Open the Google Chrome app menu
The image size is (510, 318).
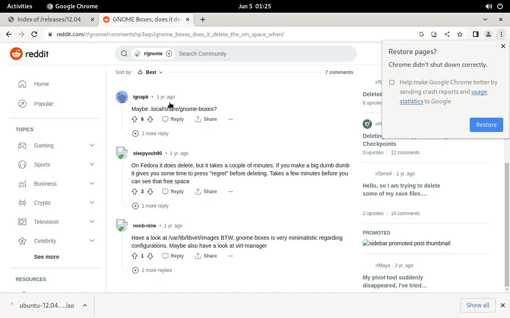72,6
